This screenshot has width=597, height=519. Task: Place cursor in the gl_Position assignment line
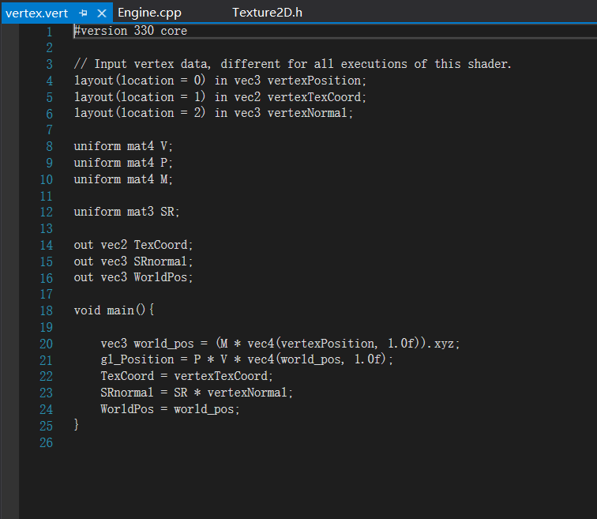[x=246, y=359]
